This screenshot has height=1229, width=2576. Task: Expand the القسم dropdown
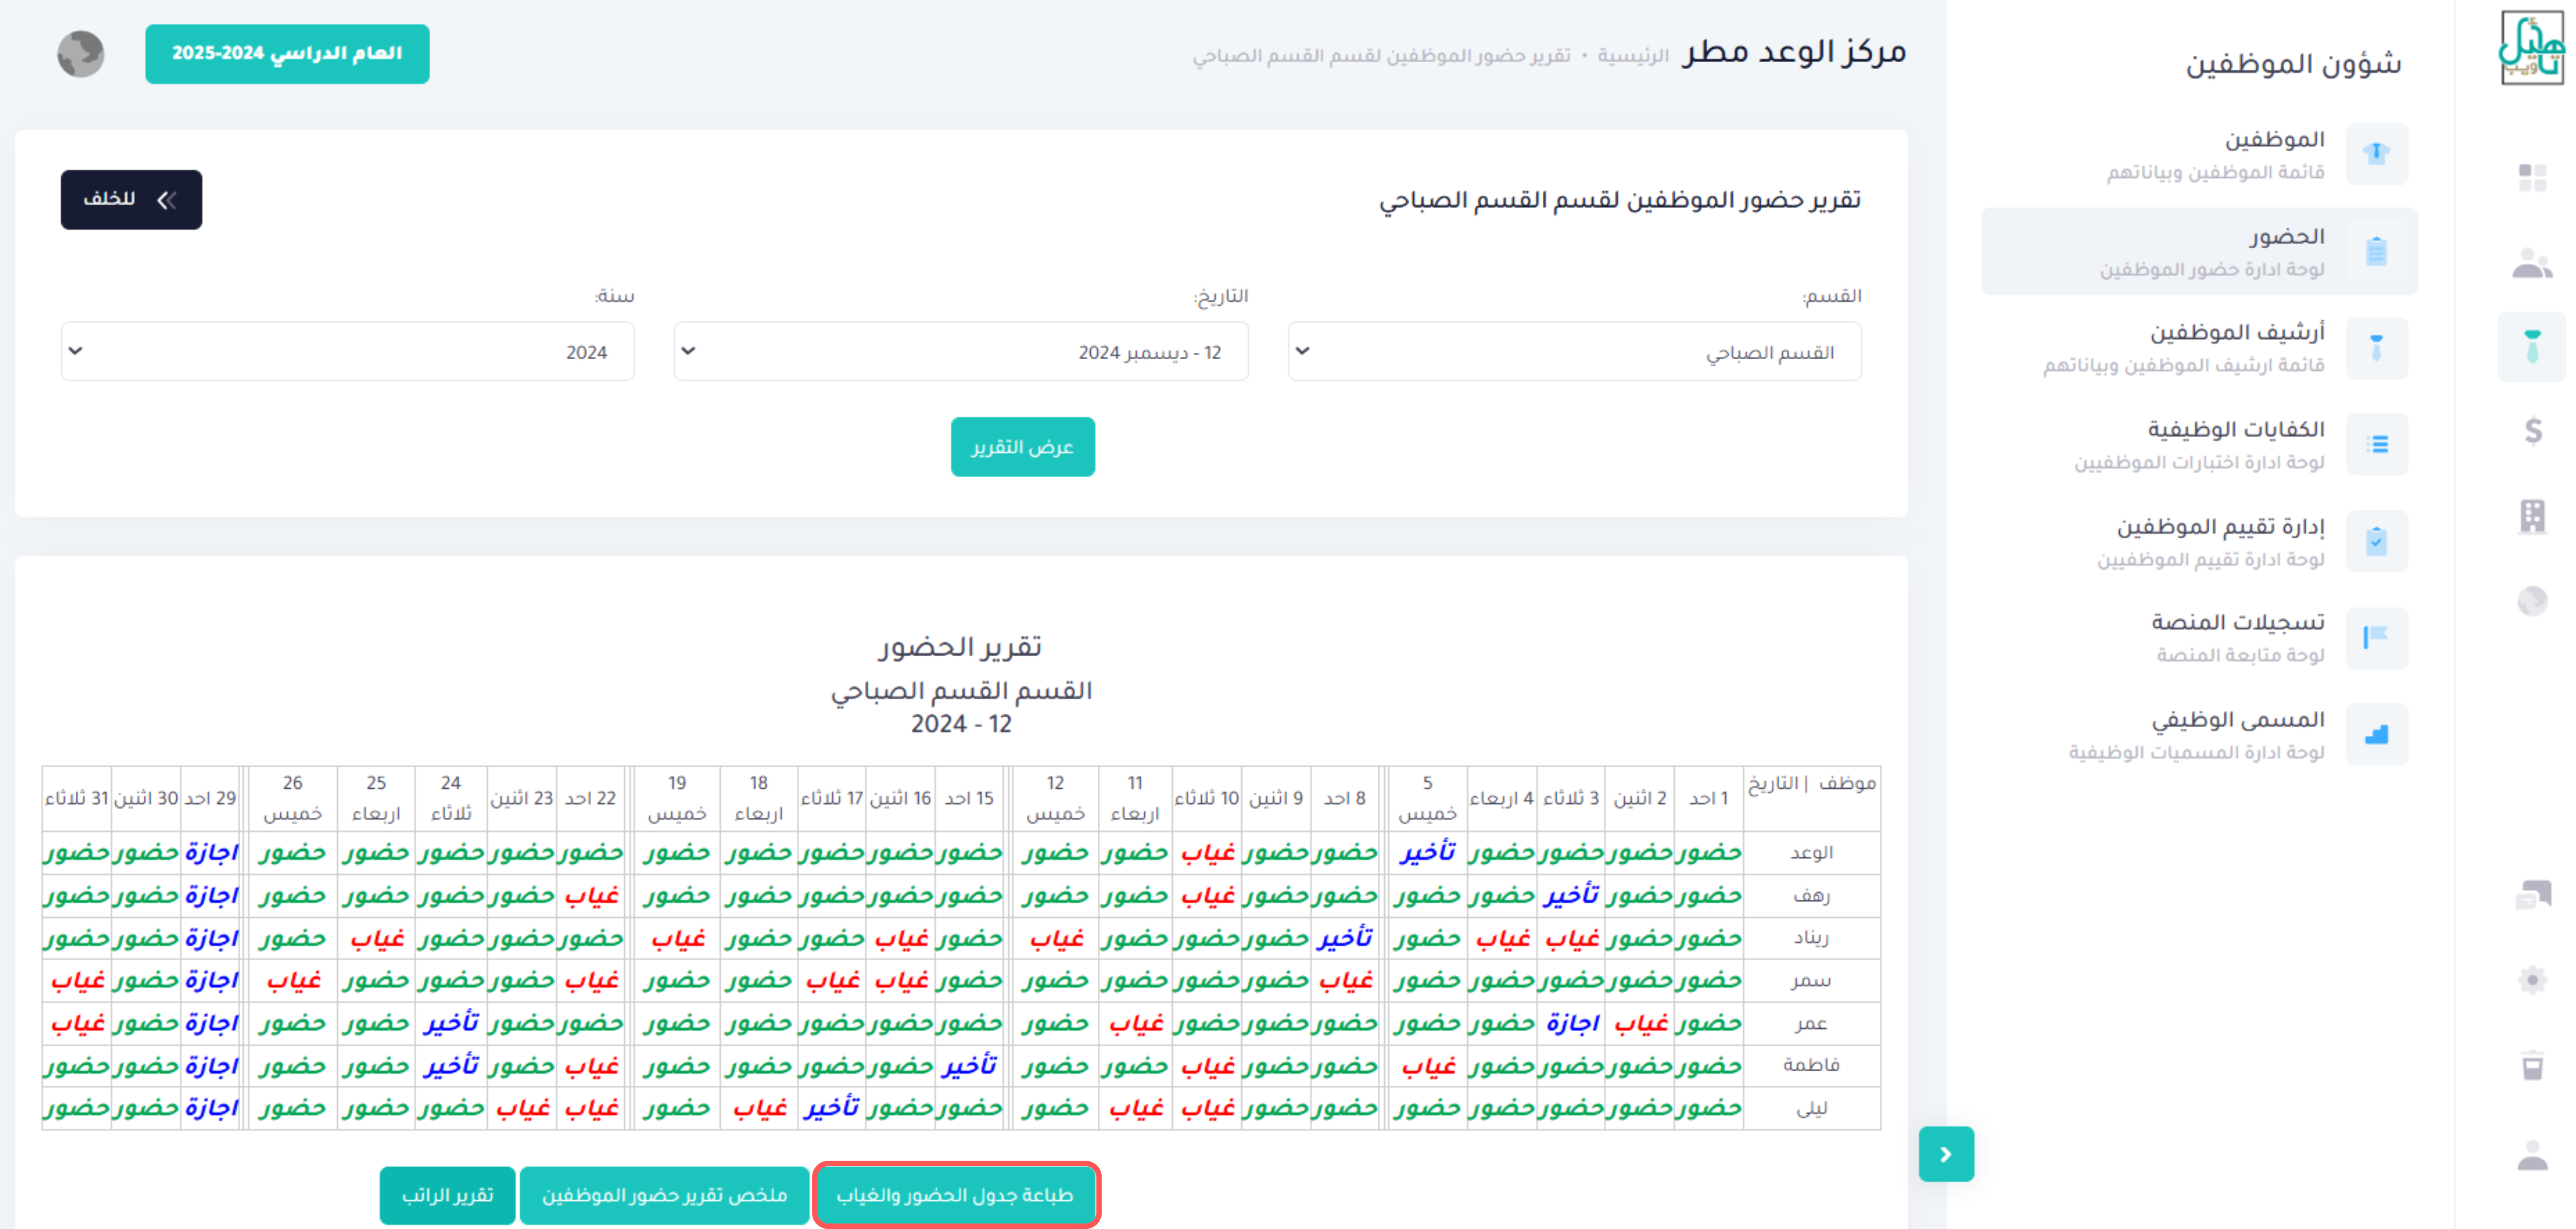point(1574,351)
